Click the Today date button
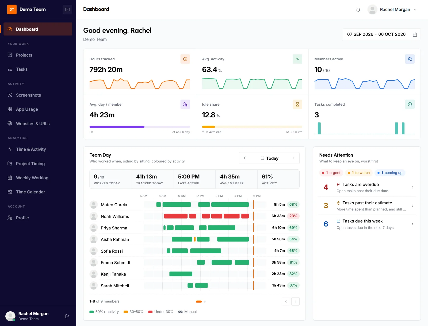Image resolution: width=428 pixels, height=326 pixels. (269, 158)
